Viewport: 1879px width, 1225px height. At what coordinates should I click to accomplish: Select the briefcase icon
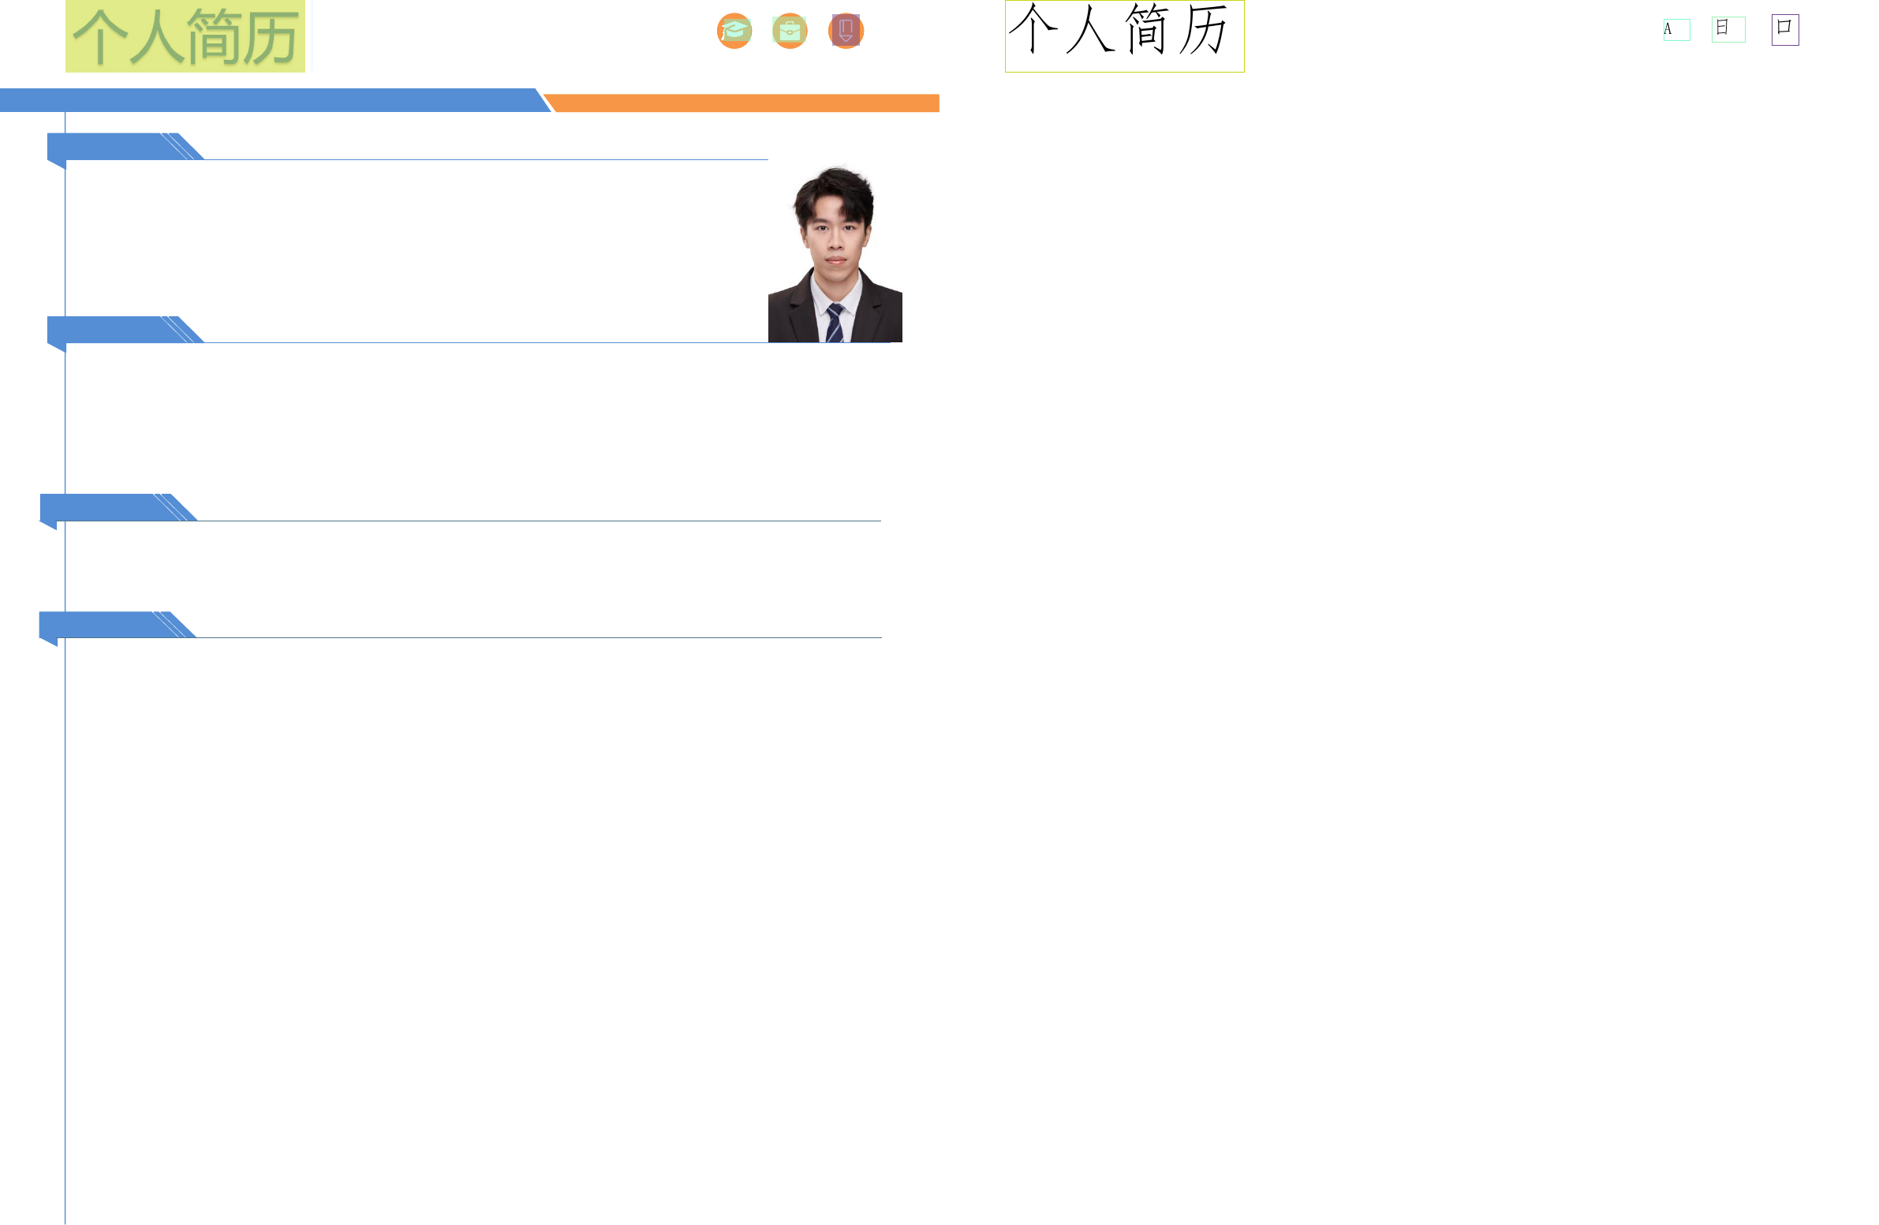790,31
